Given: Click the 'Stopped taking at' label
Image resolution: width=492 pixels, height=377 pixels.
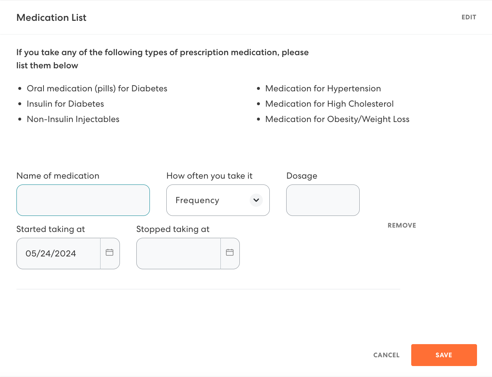Looking at the screenshot, I should [173, 229].
